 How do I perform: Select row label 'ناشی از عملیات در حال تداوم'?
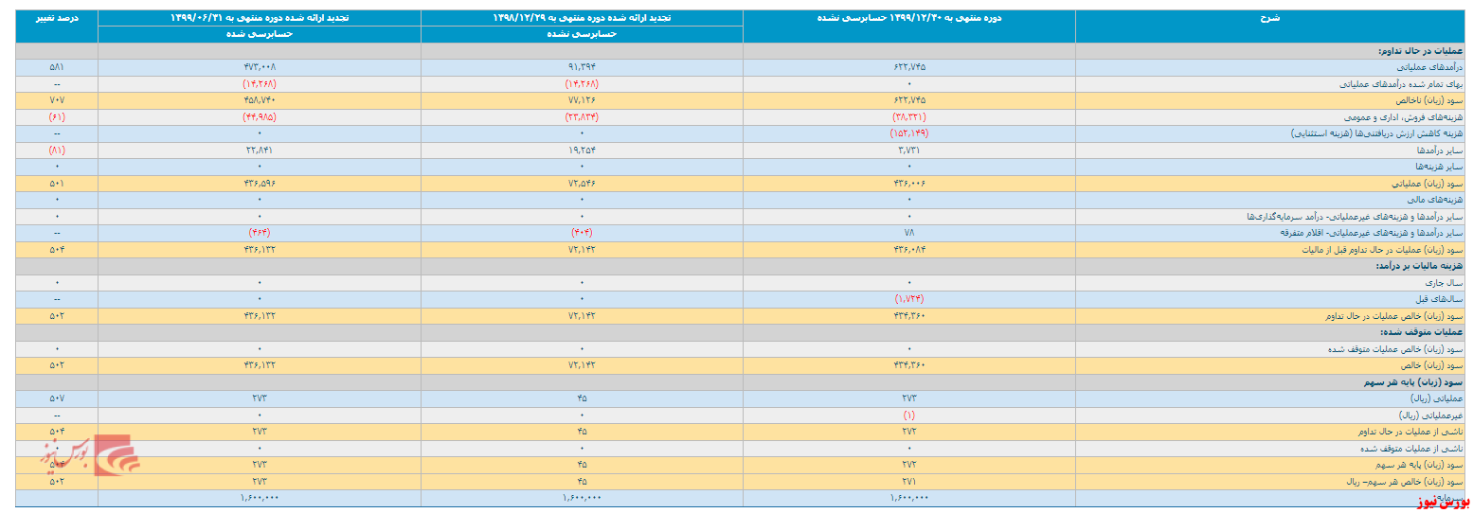(1412, 433)
